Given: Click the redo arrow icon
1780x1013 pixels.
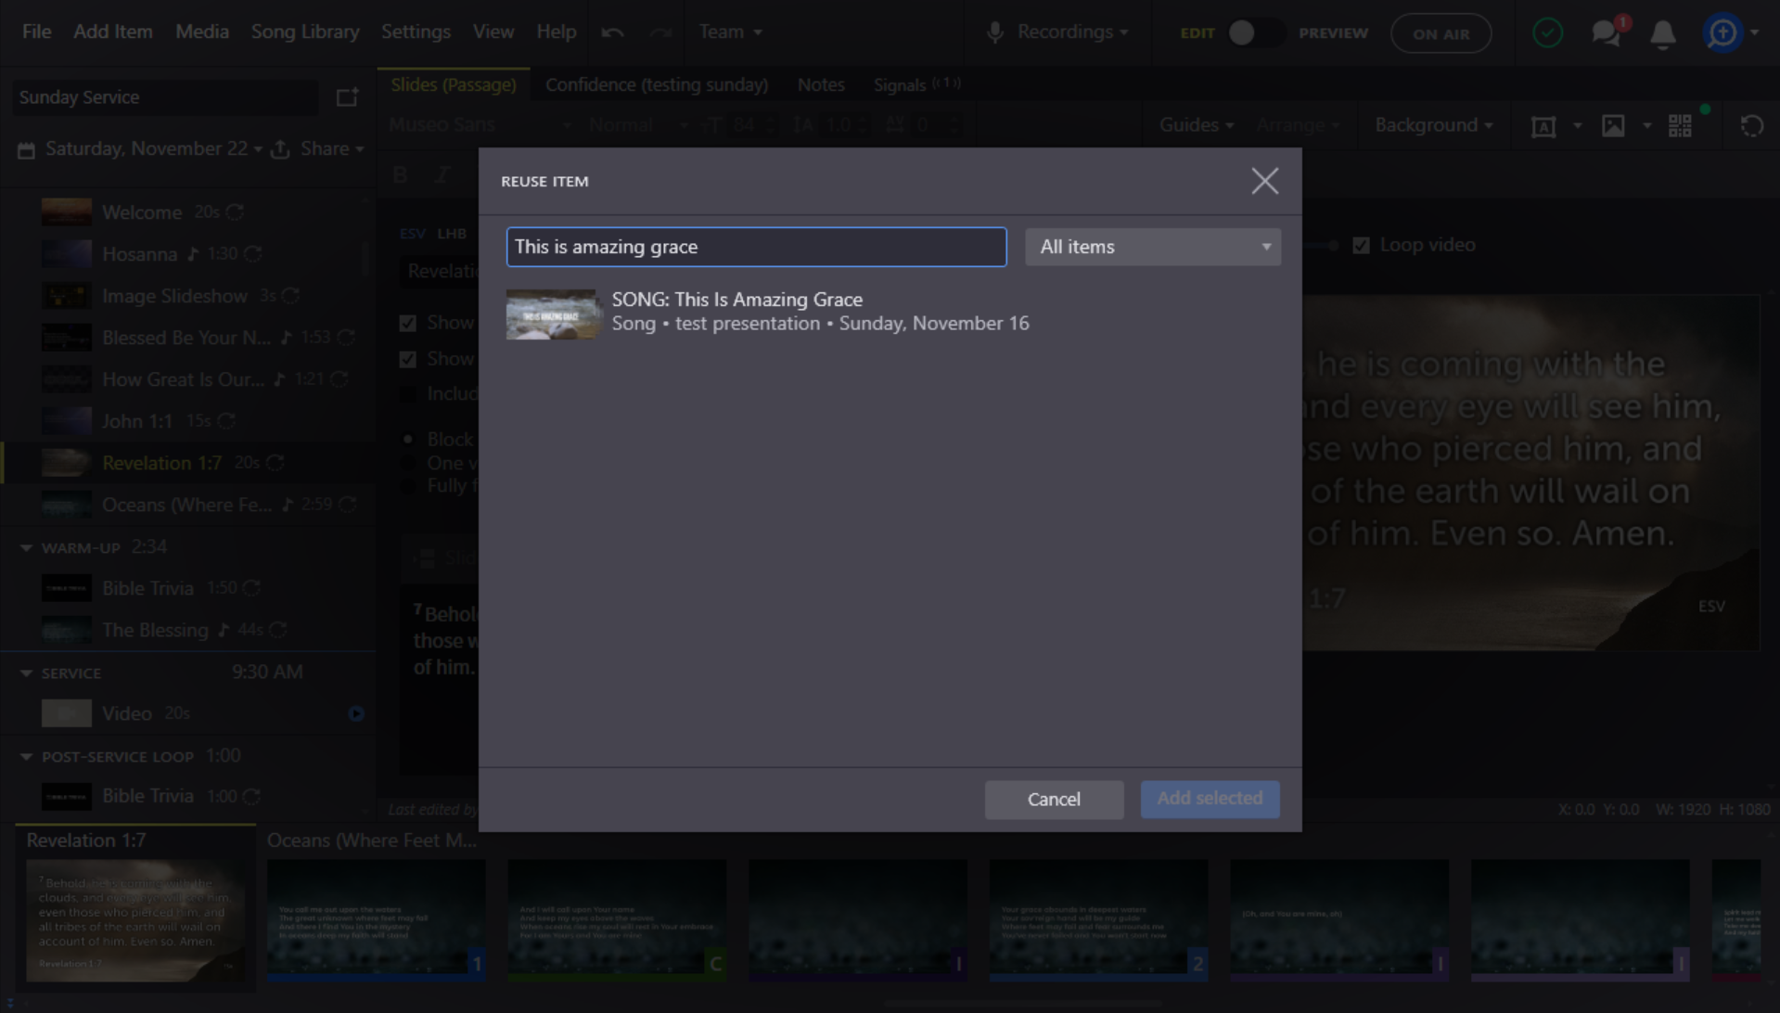Looking at the screenshot, I should [660, 32].
